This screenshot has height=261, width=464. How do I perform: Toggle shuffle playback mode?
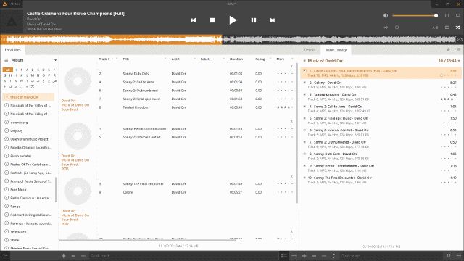[457, 28]
